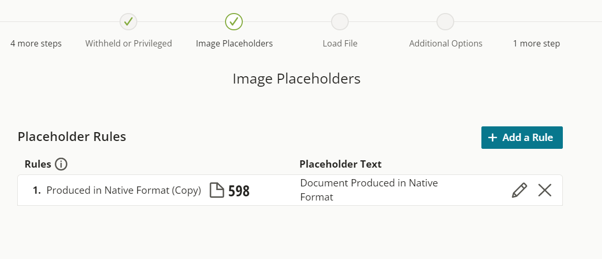This screenshot has width=602, height=259.
Task: Click the green Image Placeholders step circle
Action: pos(234,21)
